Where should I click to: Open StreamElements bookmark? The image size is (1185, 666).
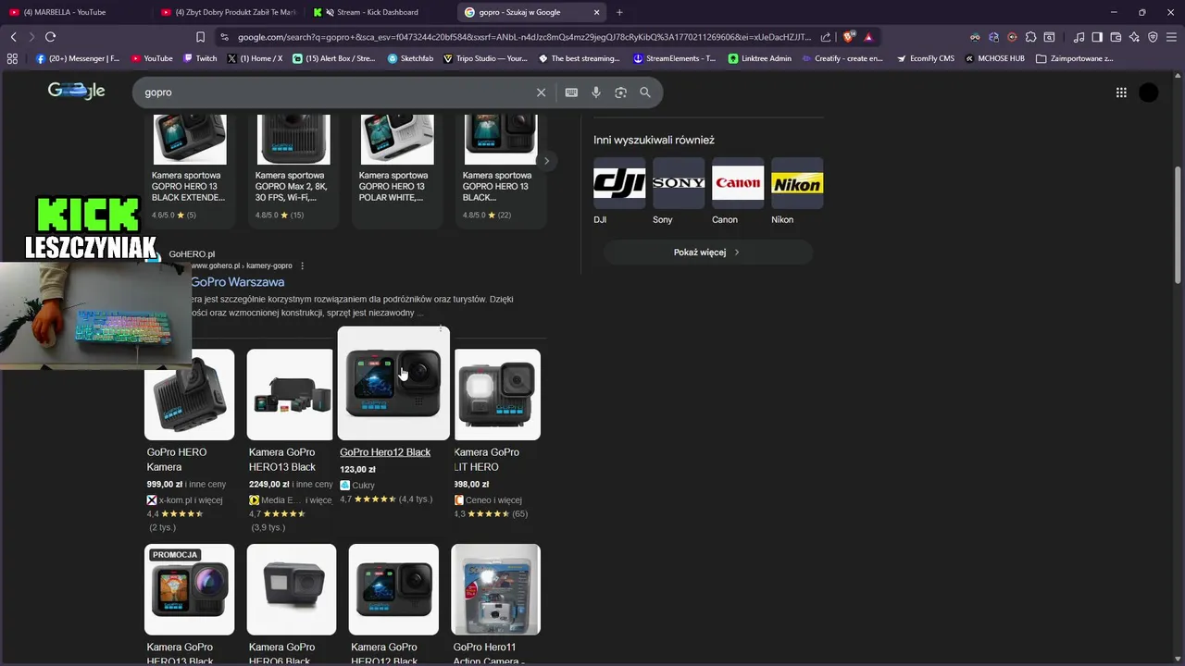pos(674,58)
